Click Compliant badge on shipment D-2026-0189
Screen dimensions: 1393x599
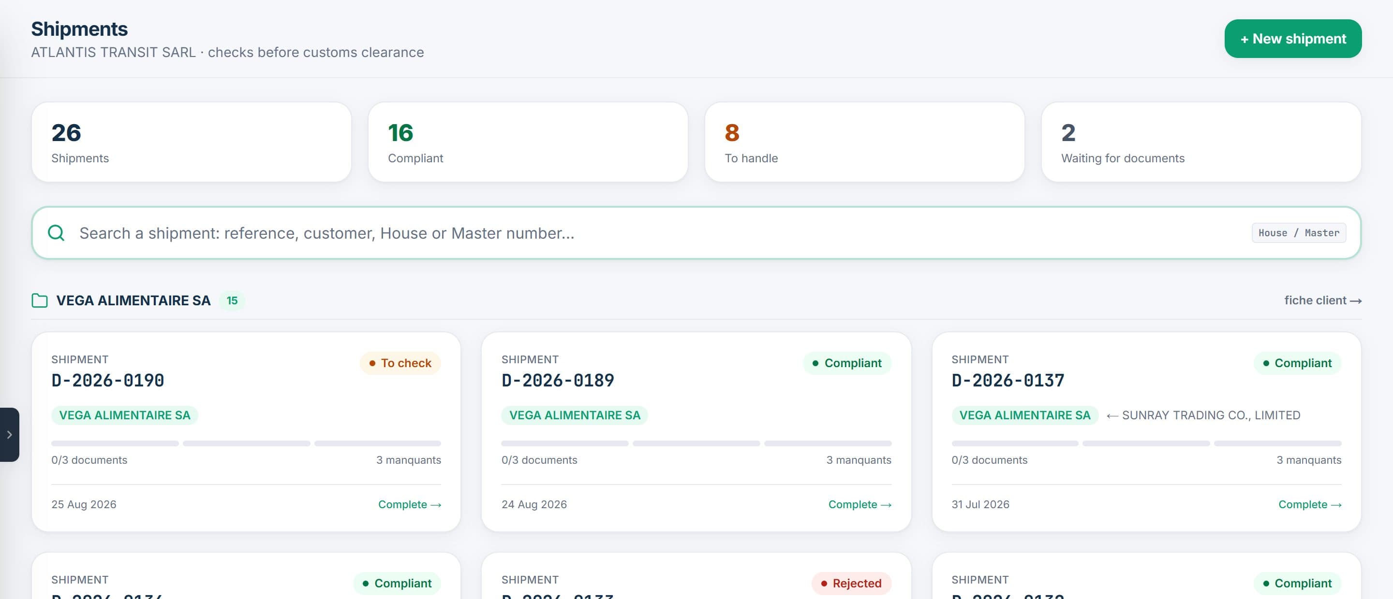pos(847,363)
